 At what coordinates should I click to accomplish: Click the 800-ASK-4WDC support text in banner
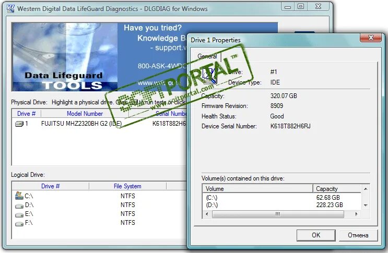(x=162, y=66)
